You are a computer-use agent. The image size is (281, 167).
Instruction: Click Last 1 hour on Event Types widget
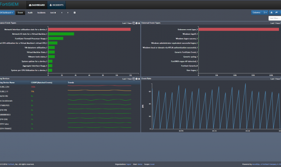coord(127,23)
